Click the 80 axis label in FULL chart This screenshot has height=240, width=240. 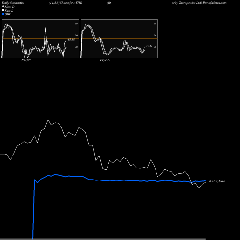(x=155, y=24)
